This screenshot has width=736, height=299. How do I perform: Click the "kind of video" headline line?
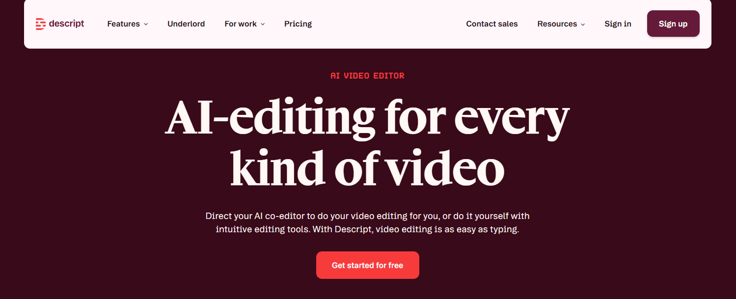tap(367, 168)
